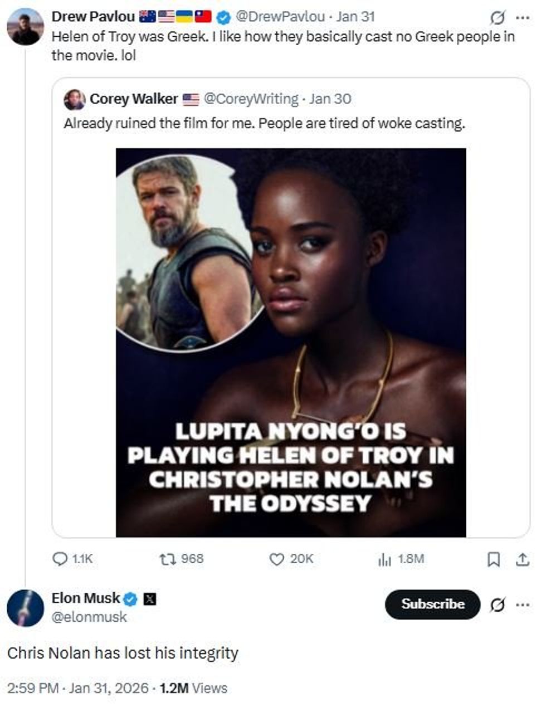546x707 pixels.
Task: Reply to Corey Walker's post
Action: click(59, 558)
